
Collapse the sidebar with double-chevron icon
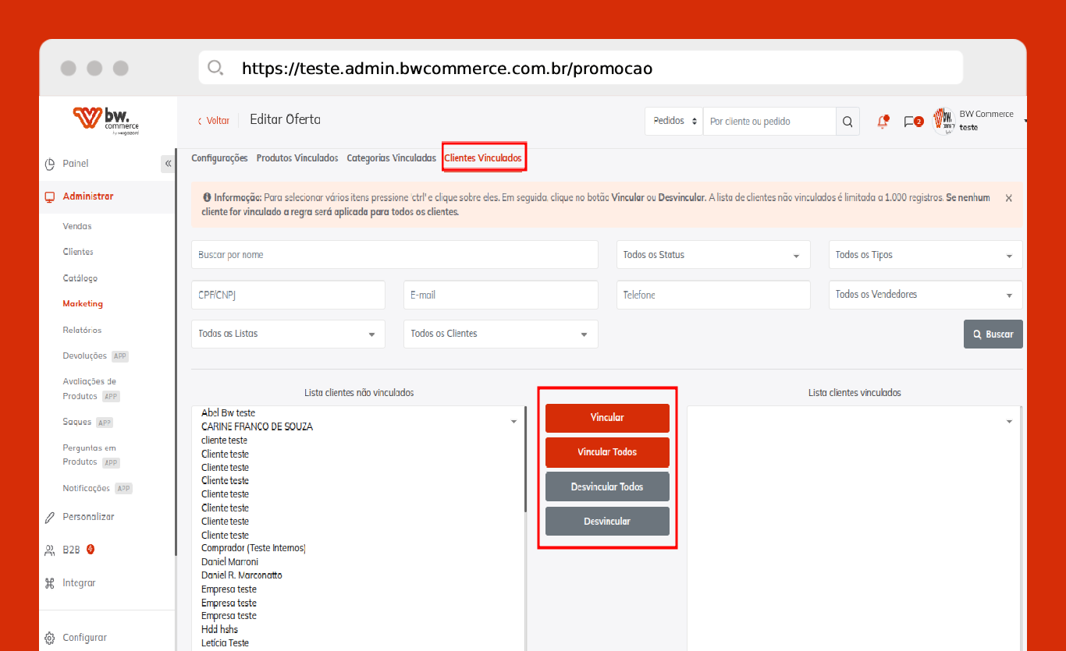(x=168, y=164)
